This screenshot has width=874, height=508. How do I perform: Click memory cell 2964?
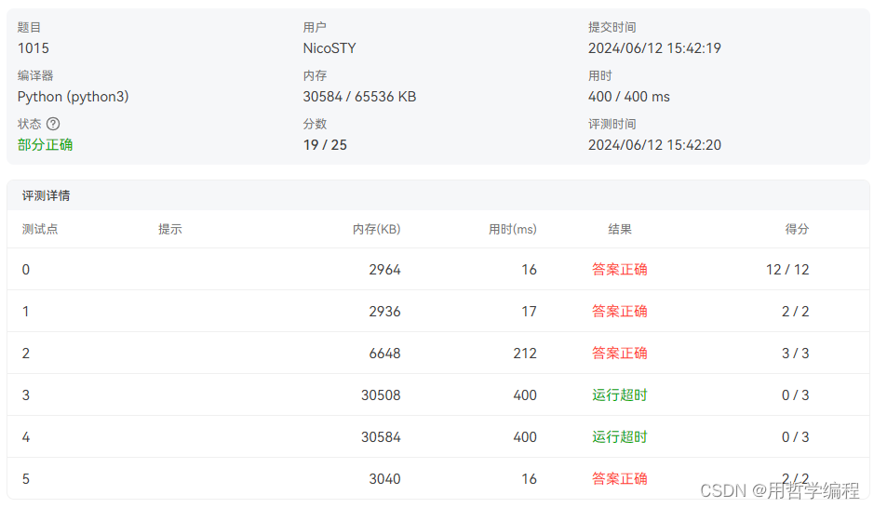click(x=384, y=270)
